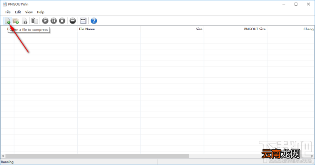Image resolution: width=315 pixels, height=165 pixels.
Task: Open the Help menu
Action: [40, 12]
